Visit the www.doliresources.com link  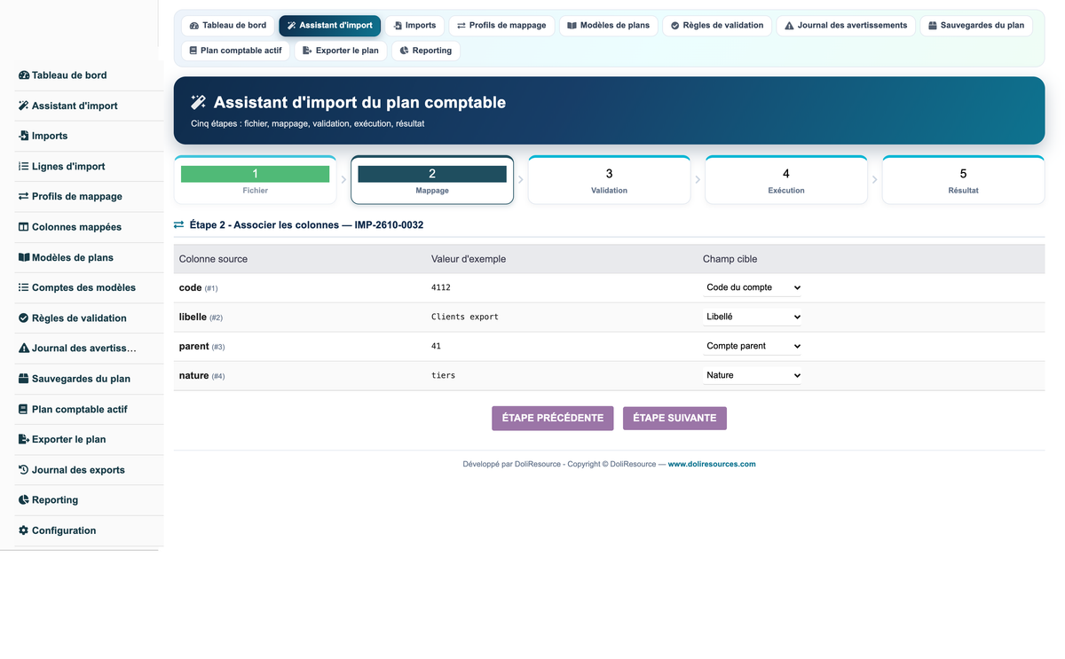tap(712, 464)
